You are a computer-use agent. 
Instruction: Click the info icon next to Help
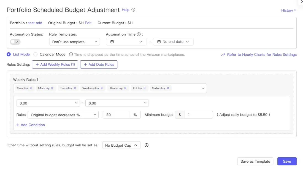pyautogui.click(x=133, y=10)
